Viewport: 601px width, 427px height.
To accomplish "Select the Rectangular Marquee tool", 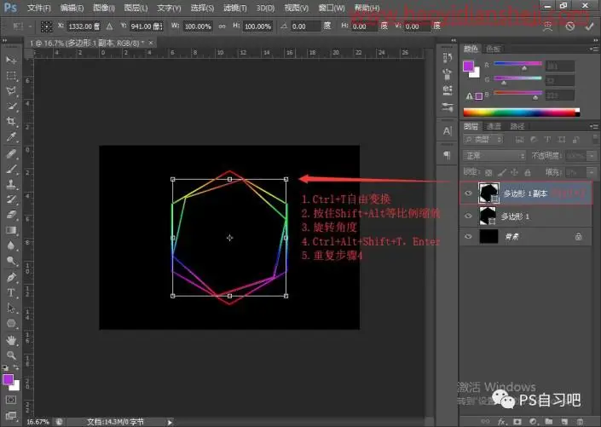I will coord(11,76).
